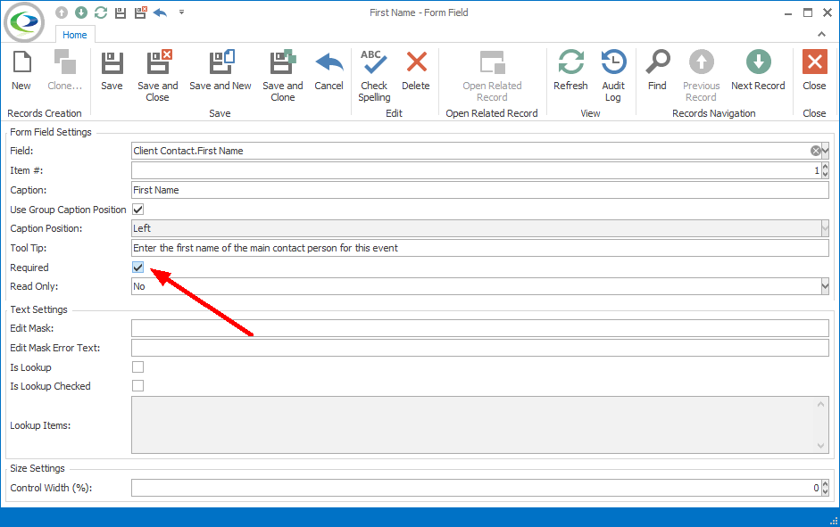Click quick access next record arrow
The width and height of the screenshot is (840, 527).
click(81, 12)
